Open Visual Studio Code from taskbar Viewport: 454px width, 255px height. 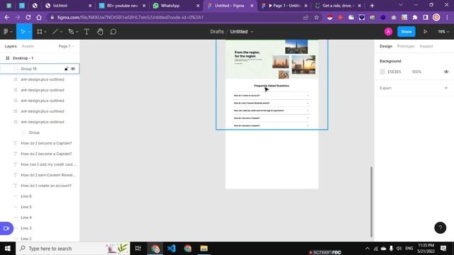tap(172, 249)
